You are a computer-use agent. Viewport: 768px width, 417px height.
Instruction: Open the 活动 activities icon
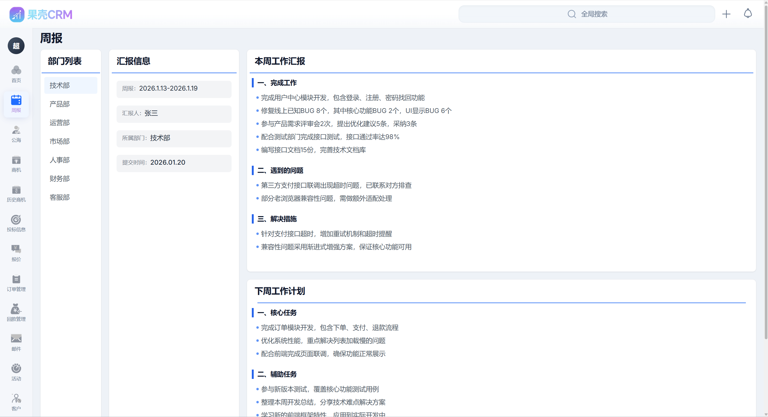coord(16,372)
